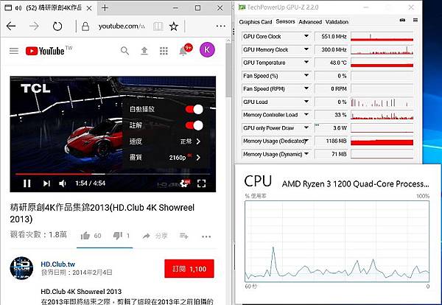Open quality (畫質) 2160p submenu
Image resolution: width=442 pixels, height=305 pixels.
pos(166,158)
